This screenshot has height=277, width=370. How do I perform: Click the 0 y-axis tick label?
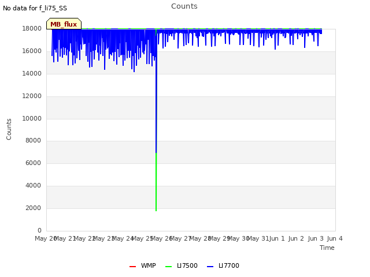point(39,230)
